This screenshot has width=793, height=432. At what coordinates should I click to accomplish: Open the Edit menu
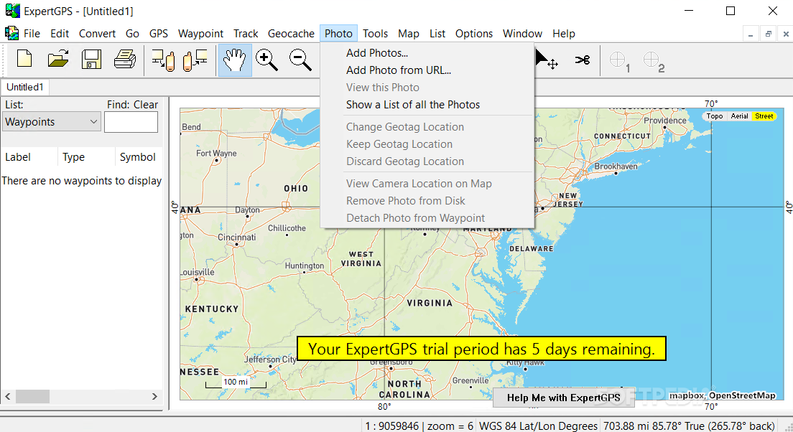pyautogui.click(x=60, y=33)
